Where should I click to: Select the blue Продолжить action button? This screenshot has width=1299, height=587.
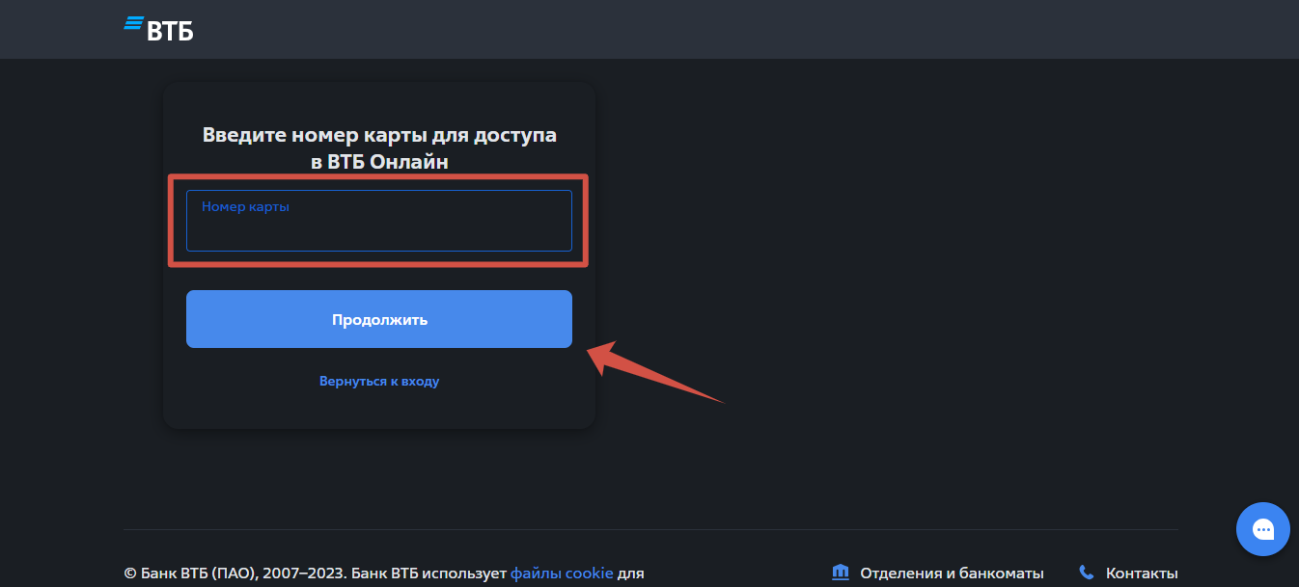(x=378, y=318)
